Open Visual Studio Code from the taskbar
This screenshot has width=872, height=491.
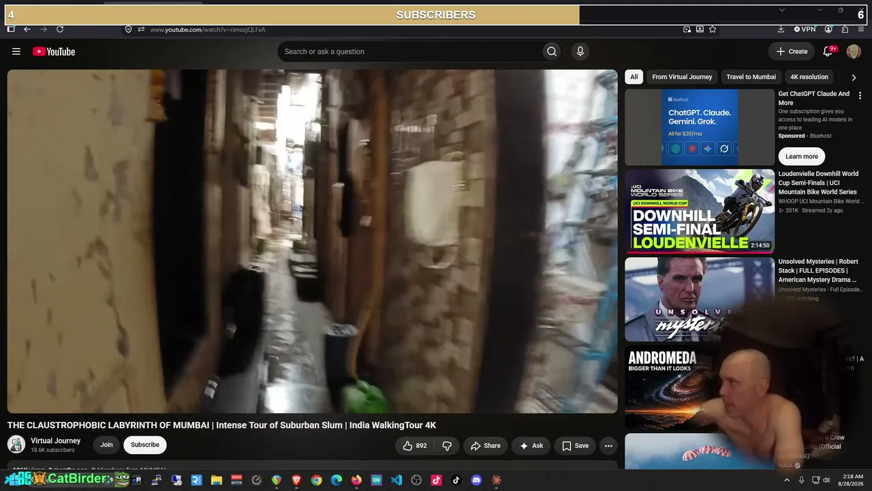[x=396, y=480]
